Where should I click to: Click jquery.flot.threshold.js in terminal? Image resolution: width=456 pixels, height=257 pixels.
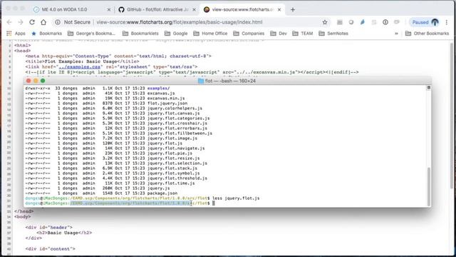177,178
